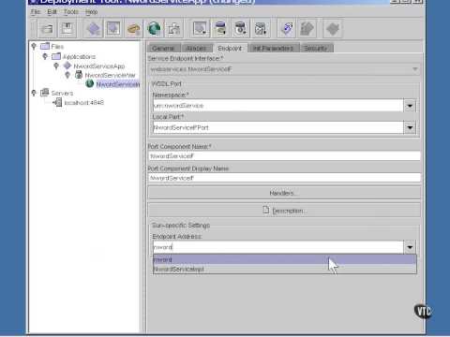Click the framed square with arrow toolbar icon

click(x=200, y=29)
